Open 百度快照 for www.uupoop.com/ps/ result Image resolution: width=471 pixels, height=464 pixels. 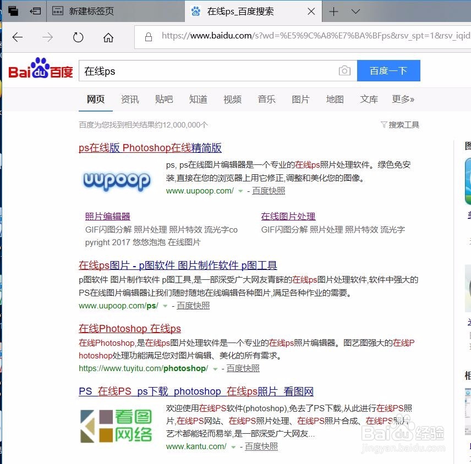click(193, 306)
